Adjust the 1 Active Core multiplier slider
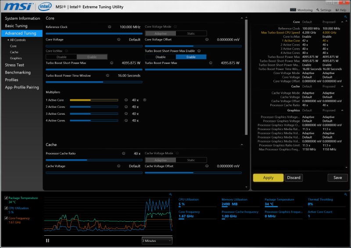The height and width of the screenshot is (248, 351). coord(94,100)
